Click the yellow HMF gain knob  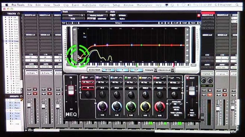click(145, 107)
